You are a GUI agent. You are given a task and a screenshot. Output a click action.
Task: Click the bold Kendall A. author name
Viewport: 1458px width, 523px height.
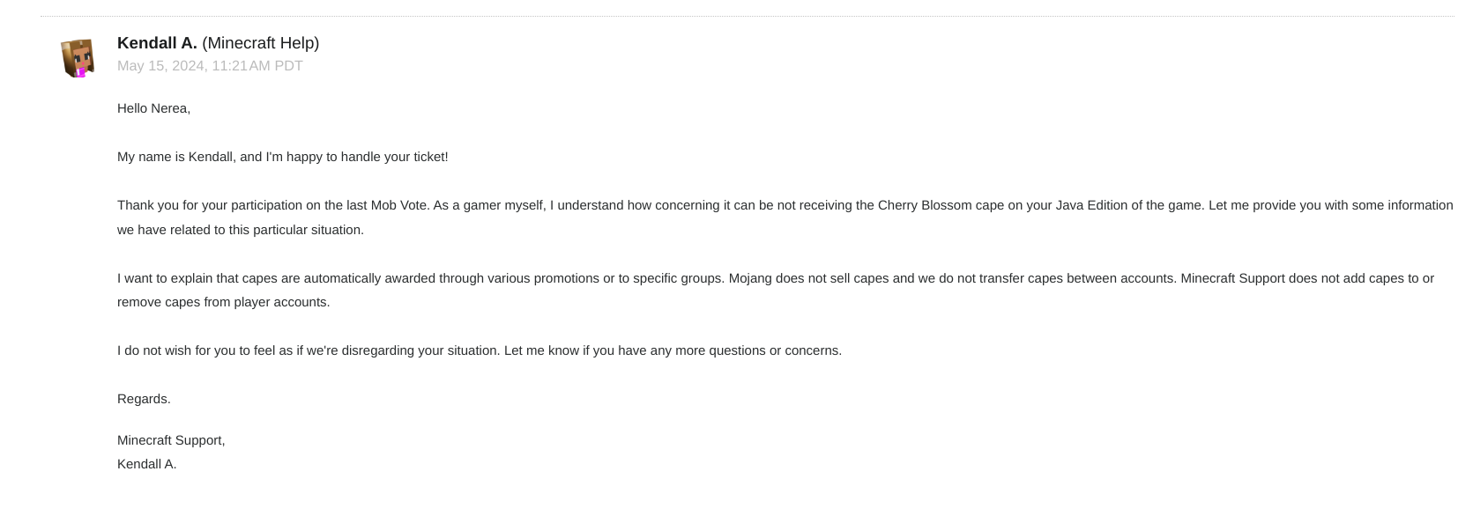click(157, 43)
